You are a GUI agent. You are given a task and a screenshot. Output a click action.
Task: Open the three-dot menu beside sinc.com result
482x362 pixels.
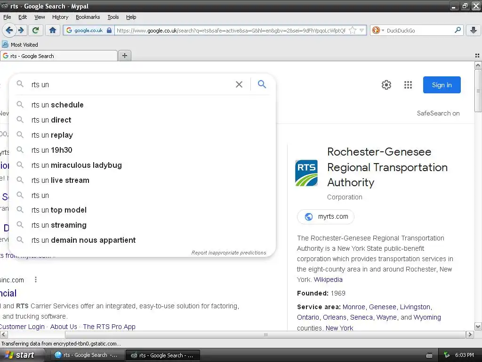tap(36, 280)
